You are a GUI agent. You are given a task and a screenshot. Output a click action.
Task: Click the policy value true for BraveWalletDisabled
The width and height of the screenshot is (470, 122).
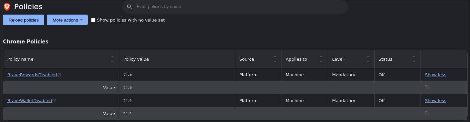(x=128, y=100)
